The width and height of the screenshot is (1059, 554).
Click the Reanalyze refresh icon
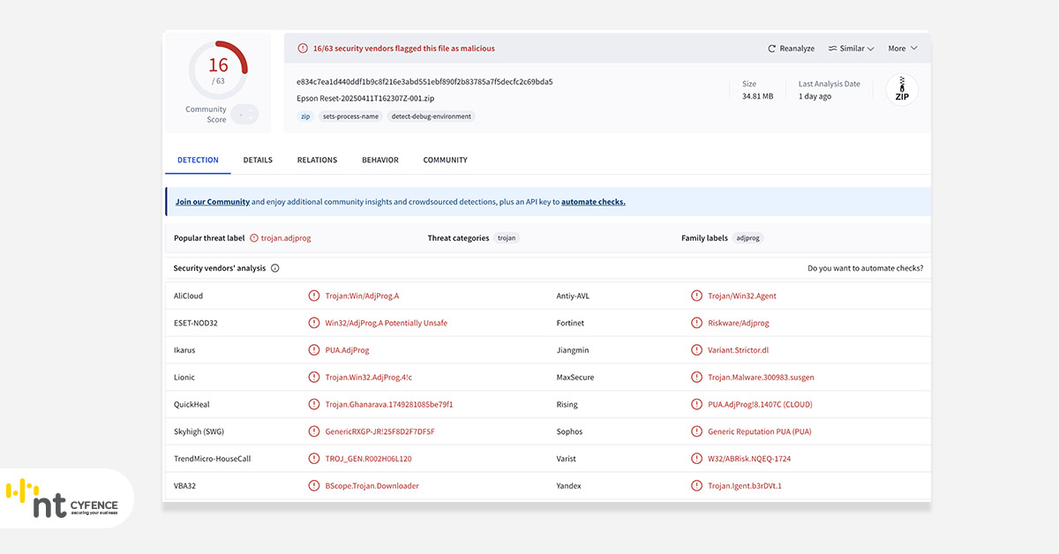coord(772,49)
